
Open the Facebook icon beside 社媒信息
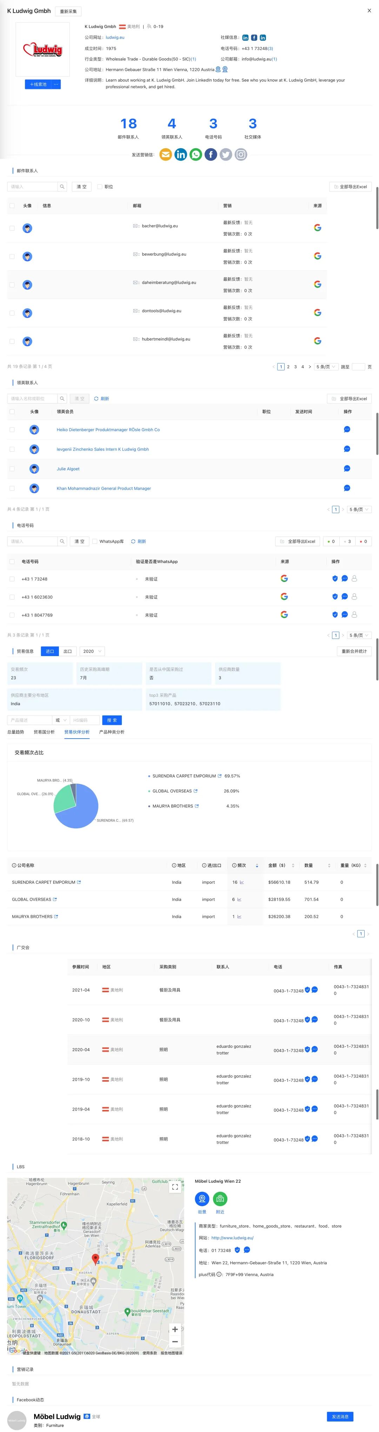point(254,38)
